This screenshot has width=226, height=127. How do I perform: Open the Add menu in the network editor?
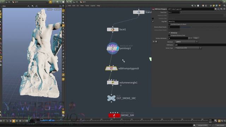pyautogui.click(x=69, y=6)
